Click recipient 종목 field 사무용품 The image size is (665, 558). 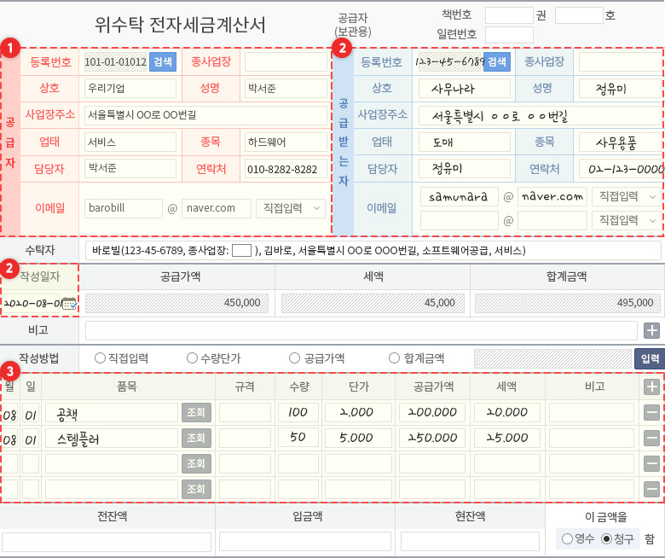pos(620,142)
